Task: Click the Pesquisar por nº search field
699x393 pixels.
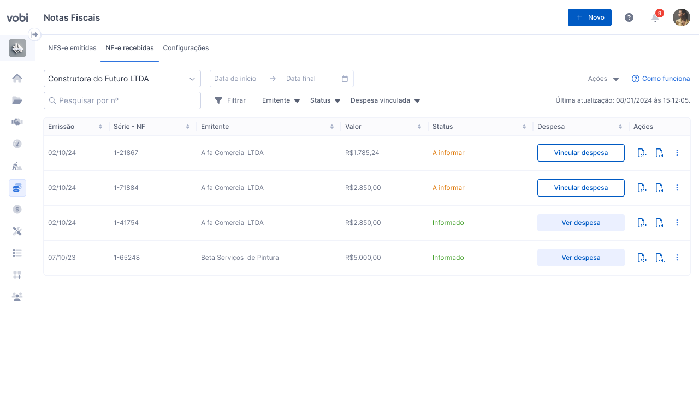Action: pyautogui.click(x=122, y=100)
